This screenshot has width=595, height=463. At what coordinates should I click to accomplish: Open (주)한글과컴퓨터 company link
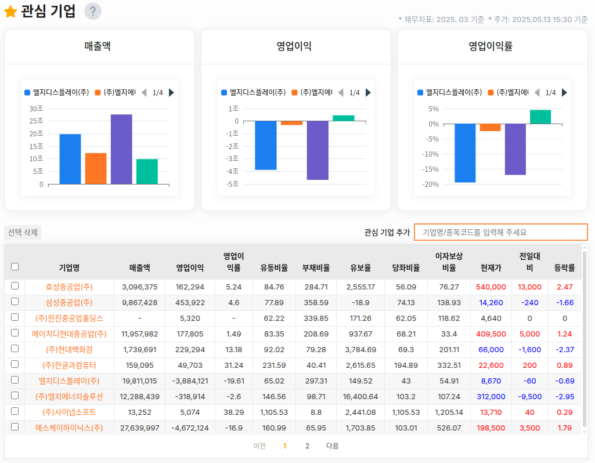coord(69,365)
